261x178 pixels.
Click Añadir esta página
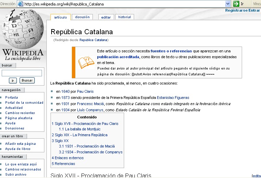tap(20, 144)
